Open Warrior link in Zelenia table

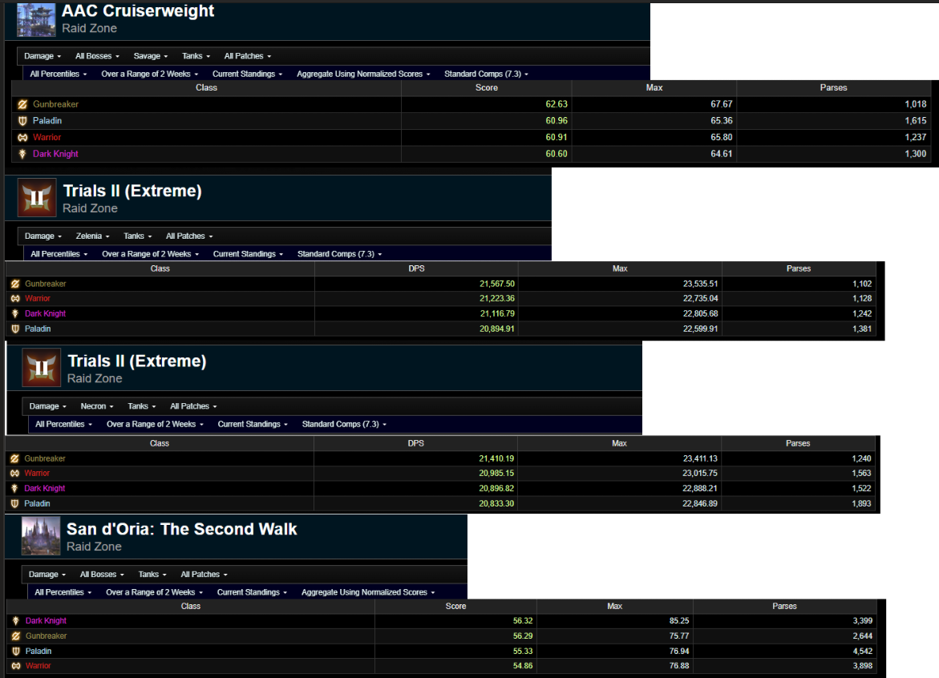click(x=38, y=299)
